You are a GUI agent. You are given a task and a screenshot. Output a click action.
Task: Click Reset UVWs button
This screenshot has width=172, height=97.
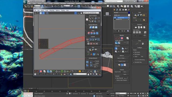118,72
